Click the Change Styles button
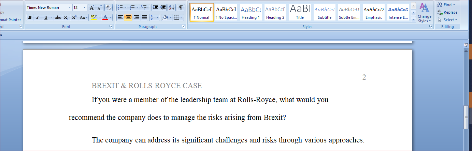 pyautogui.click(x=424, y=13)
